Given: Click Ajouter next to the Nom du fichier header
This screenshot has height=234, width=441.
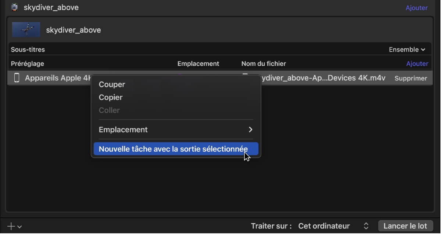Looking at the screenshot, I should (x=417, y=63).
